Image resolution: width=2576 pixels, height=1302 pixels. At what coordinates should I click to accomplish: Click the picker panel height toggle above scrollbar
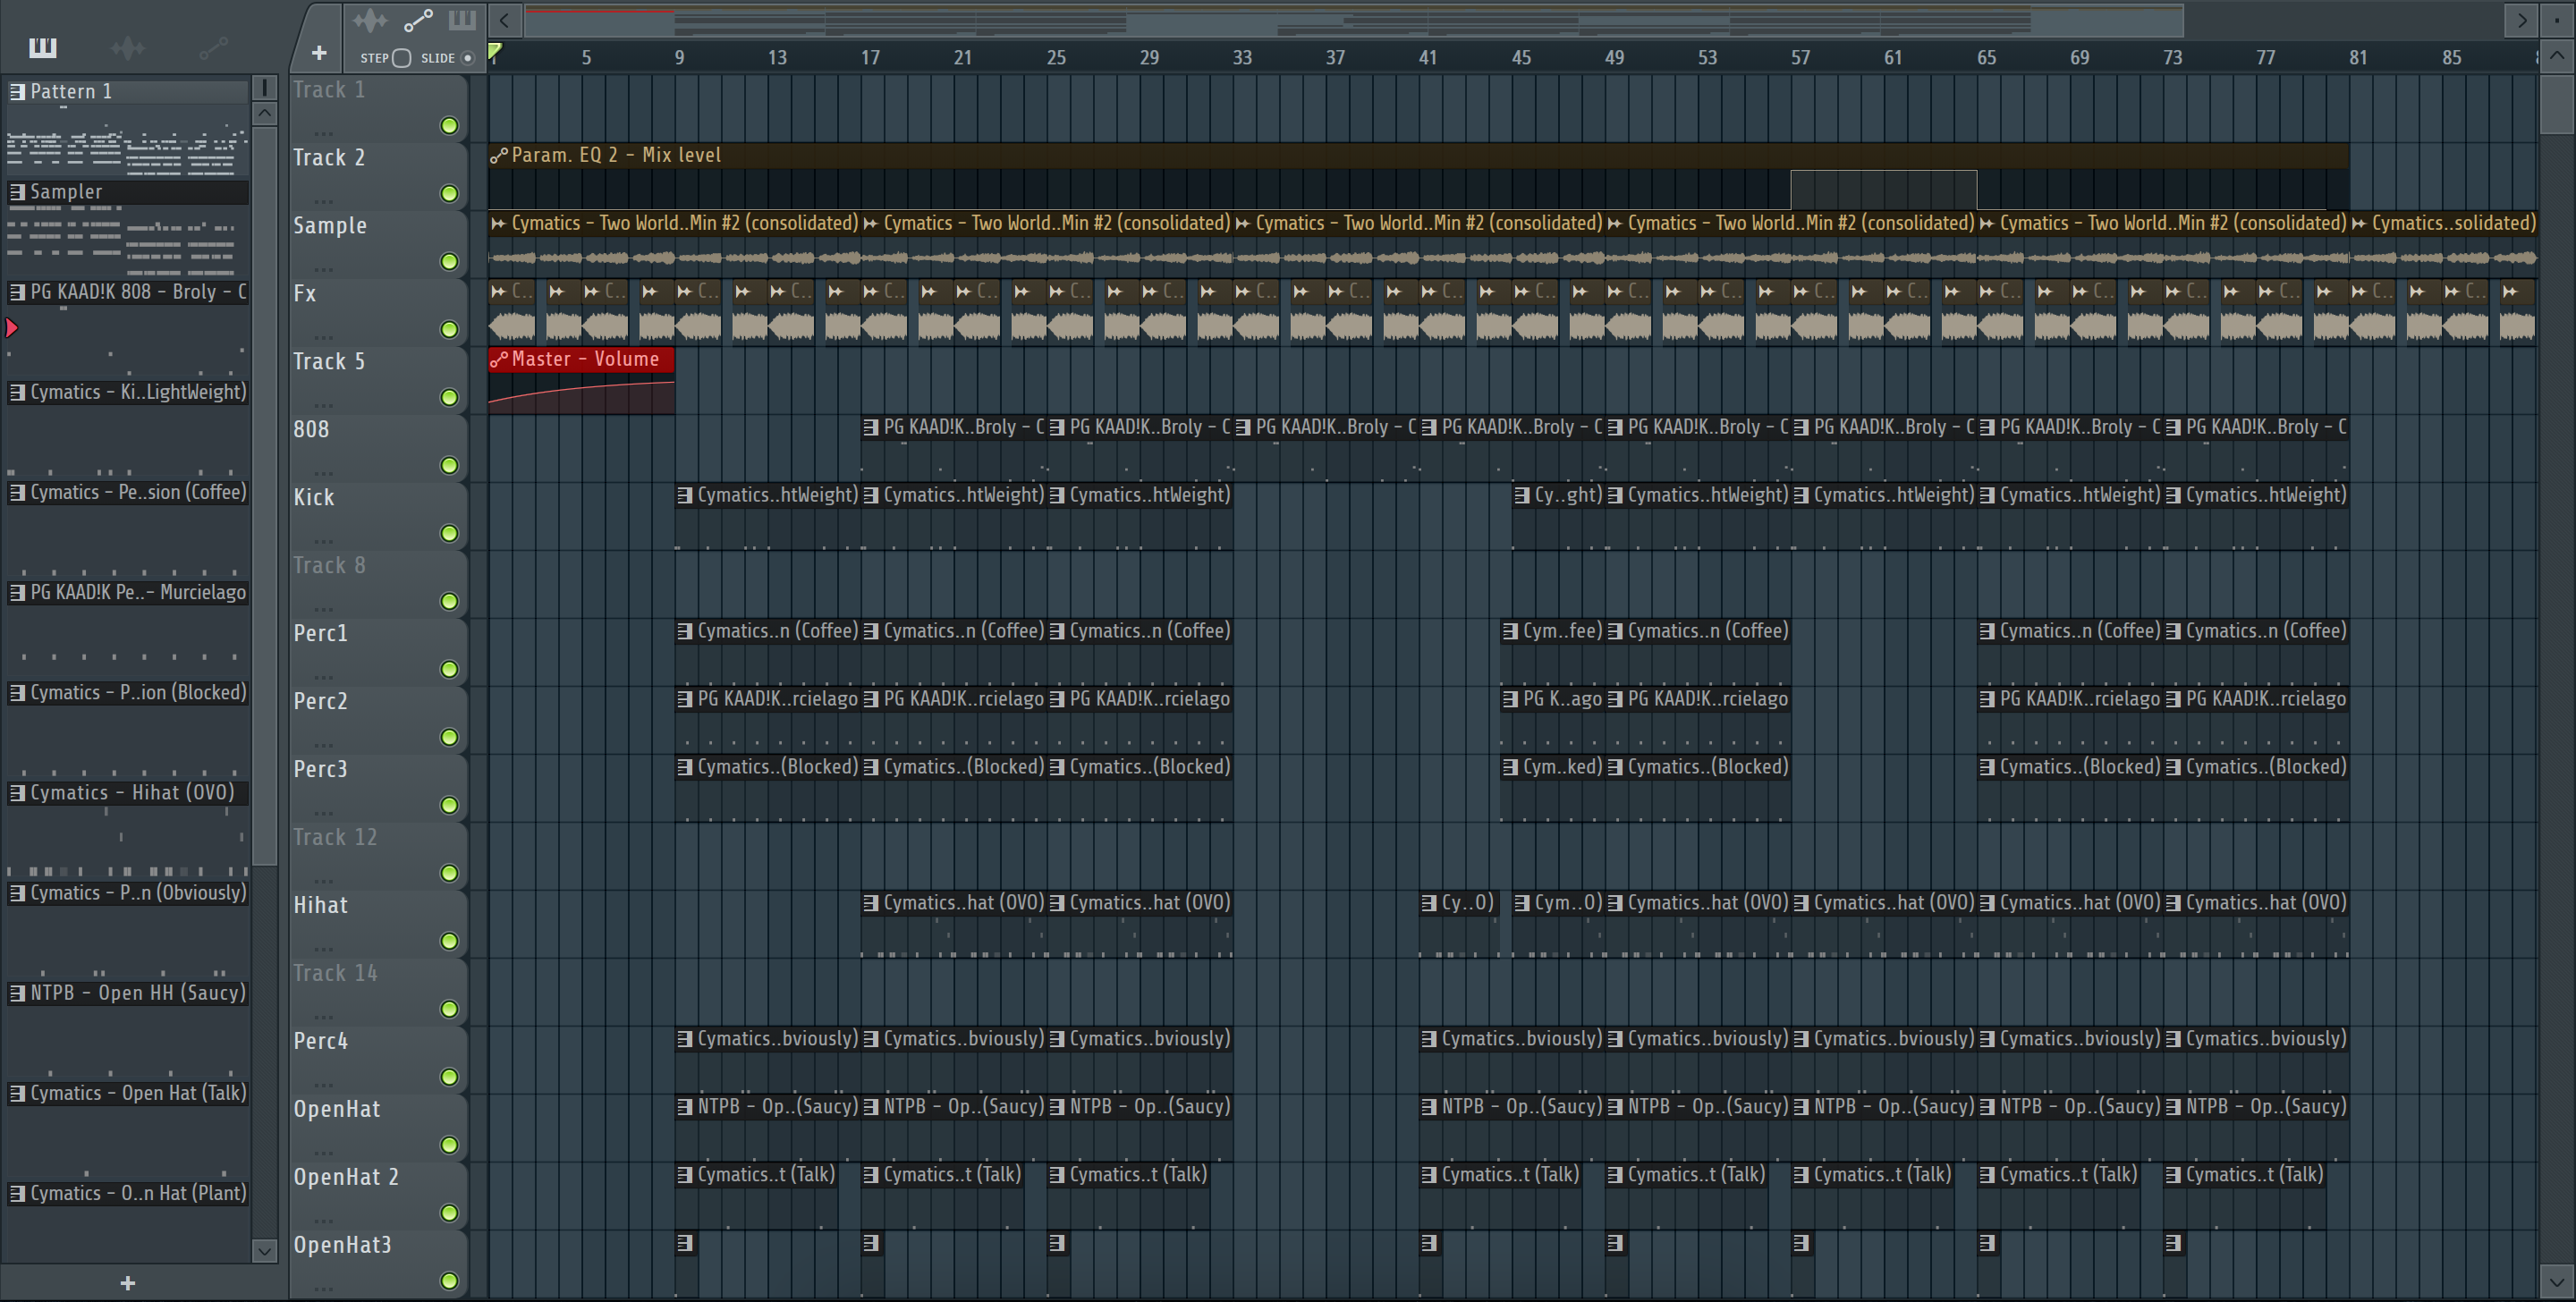264,88
